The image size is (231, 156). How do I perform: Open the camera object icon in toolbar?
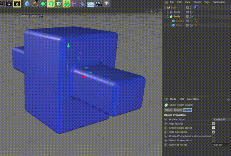tap(99, 3)
